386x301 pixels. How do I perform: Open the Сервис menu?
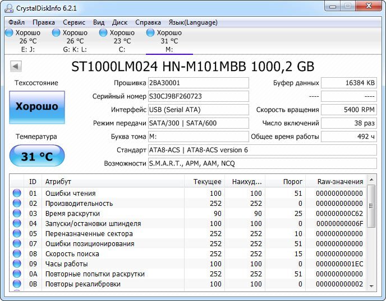point(74,22)
